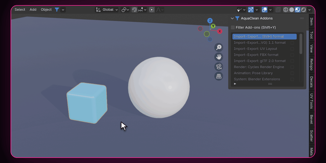Switch to the UV Tools sidebar tab
Image resolution: width=326 pixels, height=163 pixels.
[311, 101]
